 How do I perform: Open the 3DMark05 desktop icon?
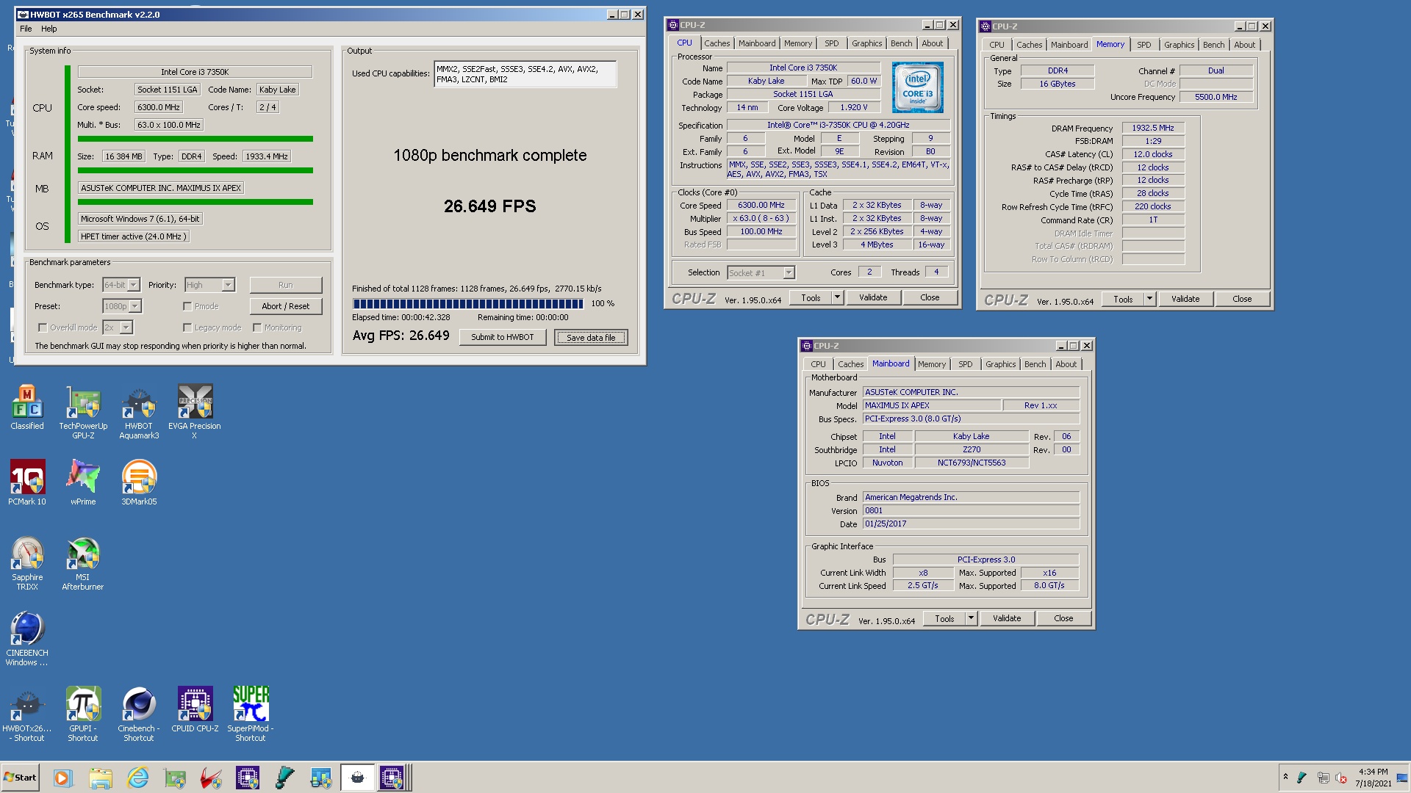click(x=139, y=482)
